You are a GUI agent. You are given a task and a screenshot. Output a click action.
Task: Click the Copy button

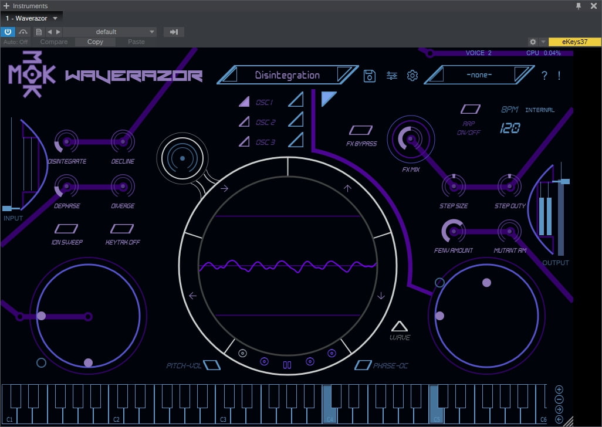95,42
